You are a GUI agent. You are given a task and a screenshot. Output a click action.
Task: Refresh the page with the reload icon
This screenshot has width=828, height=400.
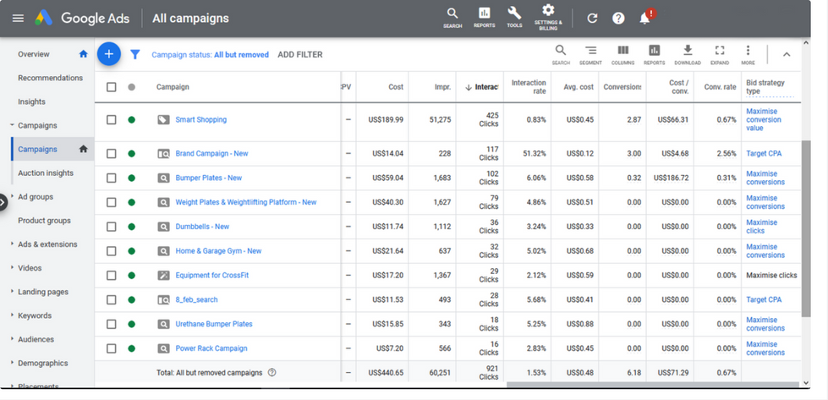pos(592,19)
